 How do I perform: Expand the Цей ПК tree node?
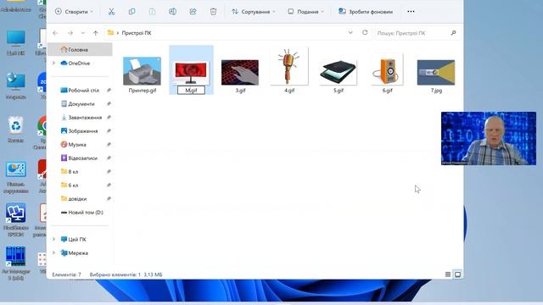[53, 239]
